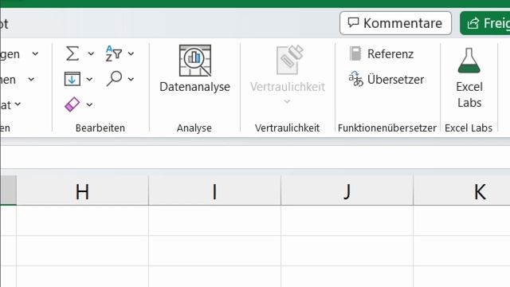Expand the Clear dropdown arrow
The width and height of the screenshot is (510, 287).
[89, 104]
